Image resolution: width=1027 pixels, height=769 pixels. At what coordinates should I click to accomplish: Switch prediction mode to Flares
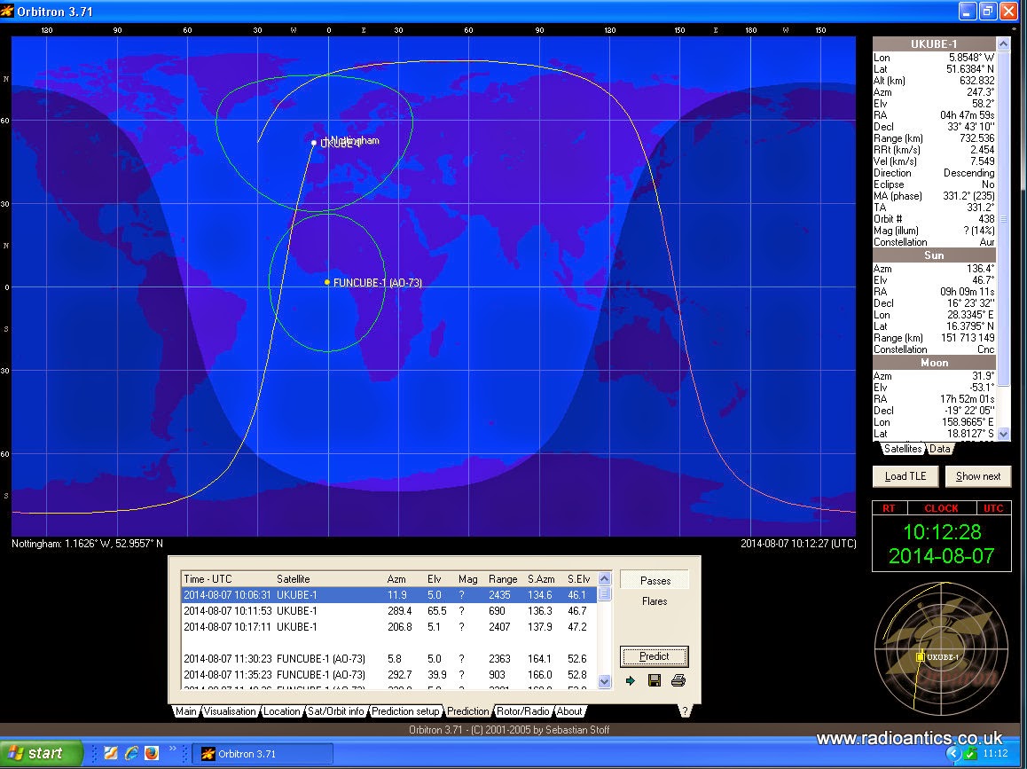click(x=655, y=601)
